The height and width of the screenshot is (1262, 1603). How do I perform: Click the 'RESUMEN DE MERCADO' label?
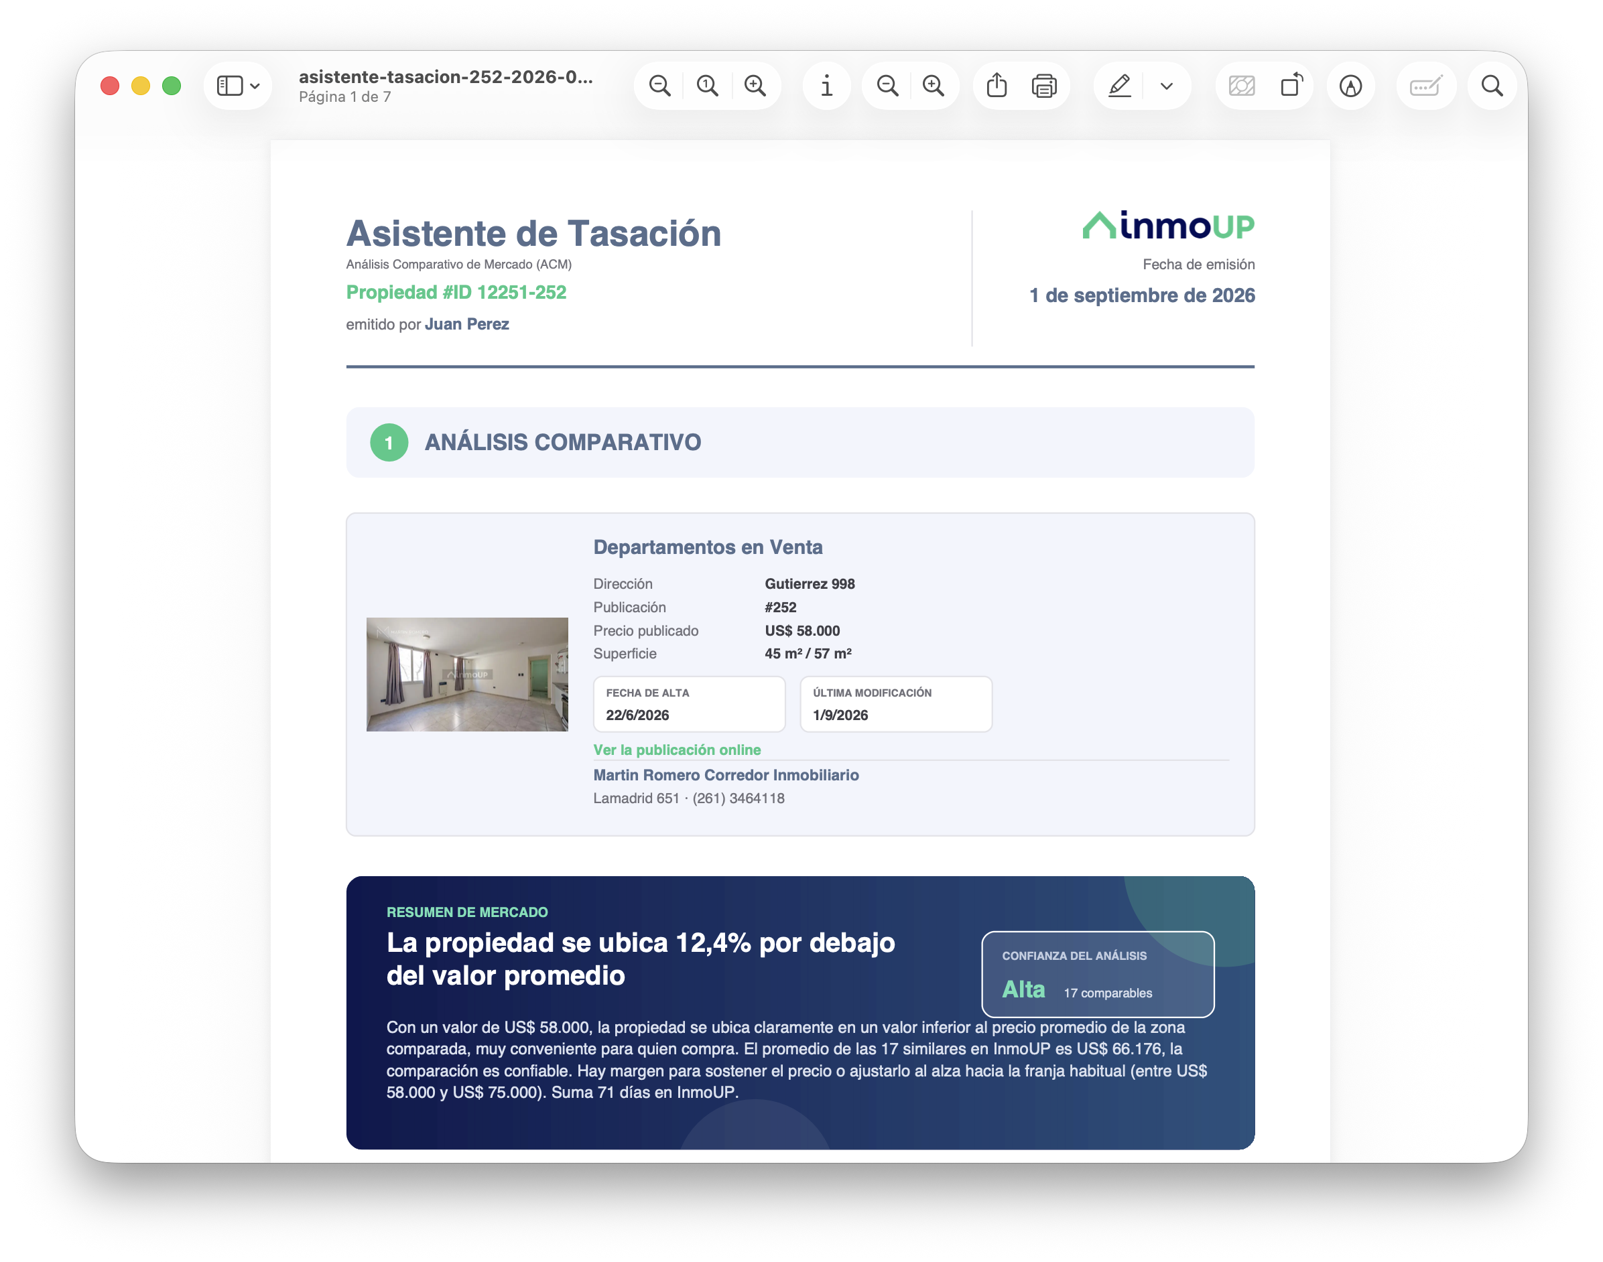[467, 912]
